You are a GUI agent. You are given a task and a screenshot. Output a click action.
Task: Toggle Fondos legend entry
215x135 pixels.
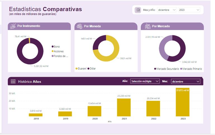(x=61, y=56)
